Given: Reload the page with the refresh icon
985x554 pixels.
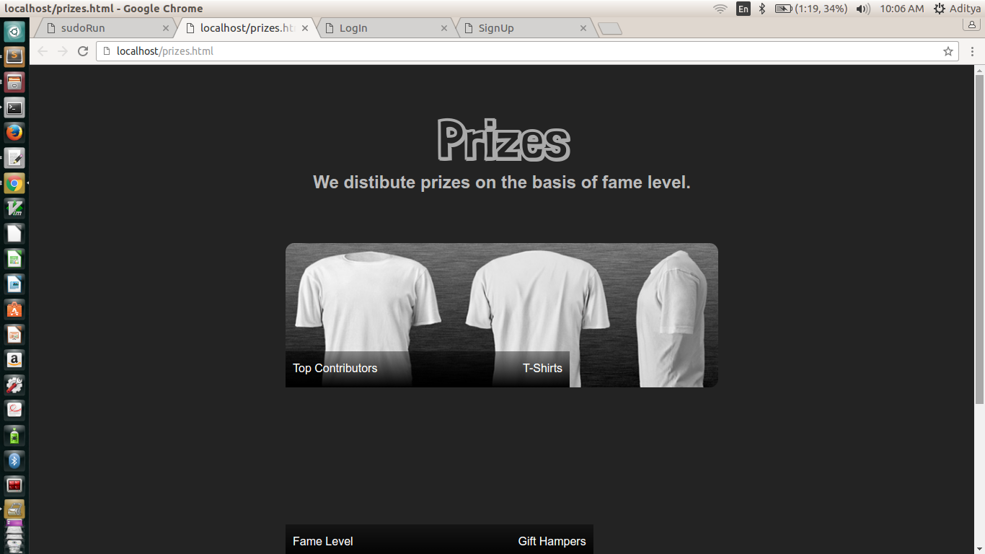Looking at the screenshot, I should tap(83, 51).
